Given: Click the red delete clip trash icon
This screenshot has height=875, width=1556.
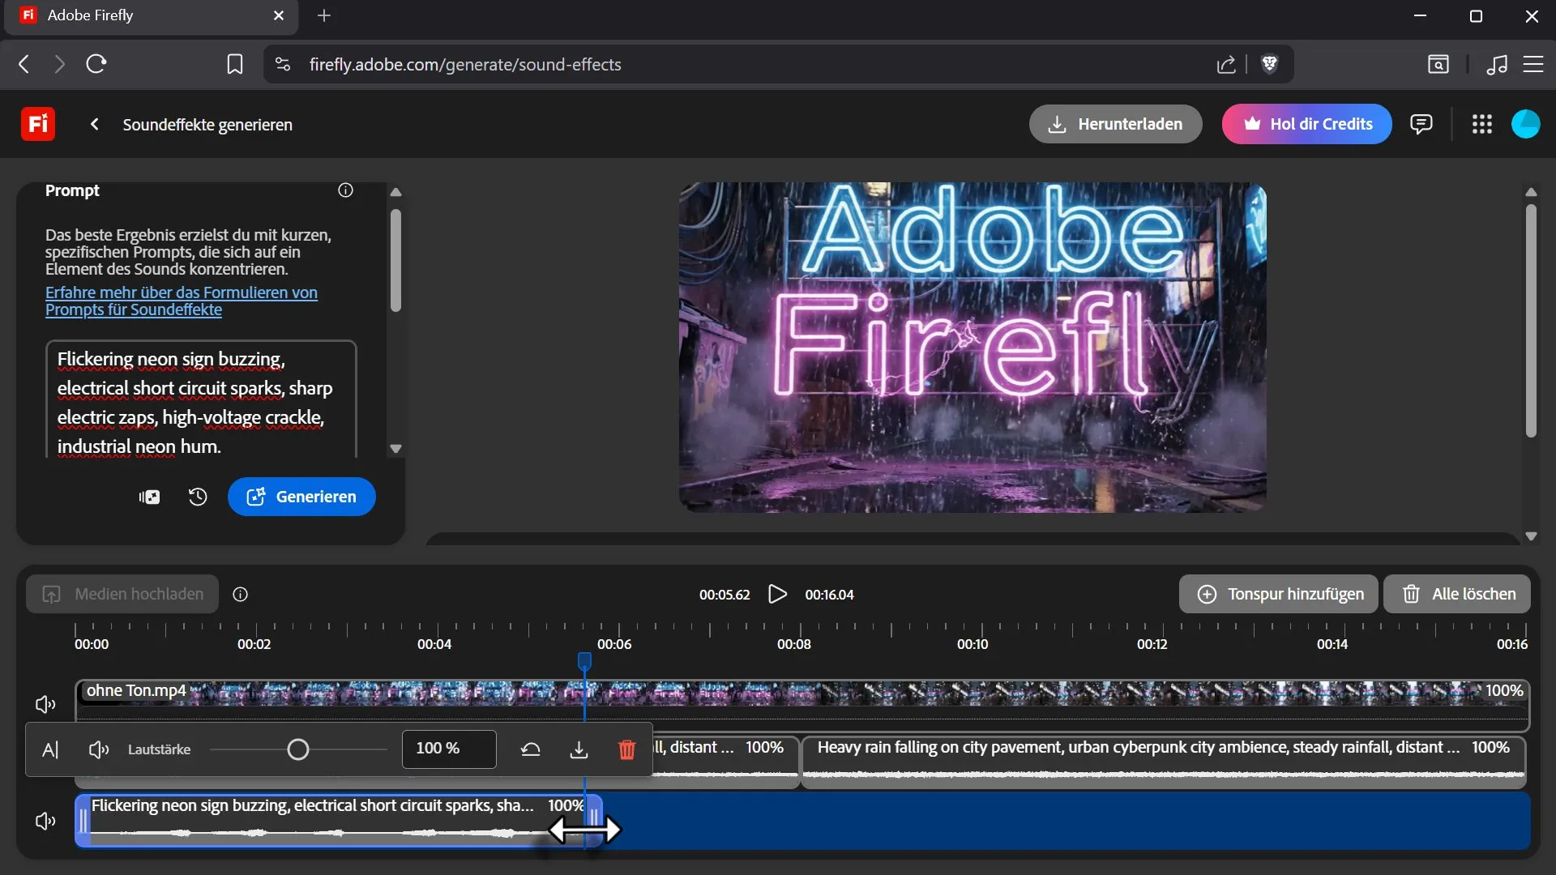Looking at the screenshot, I should (626, 749).
